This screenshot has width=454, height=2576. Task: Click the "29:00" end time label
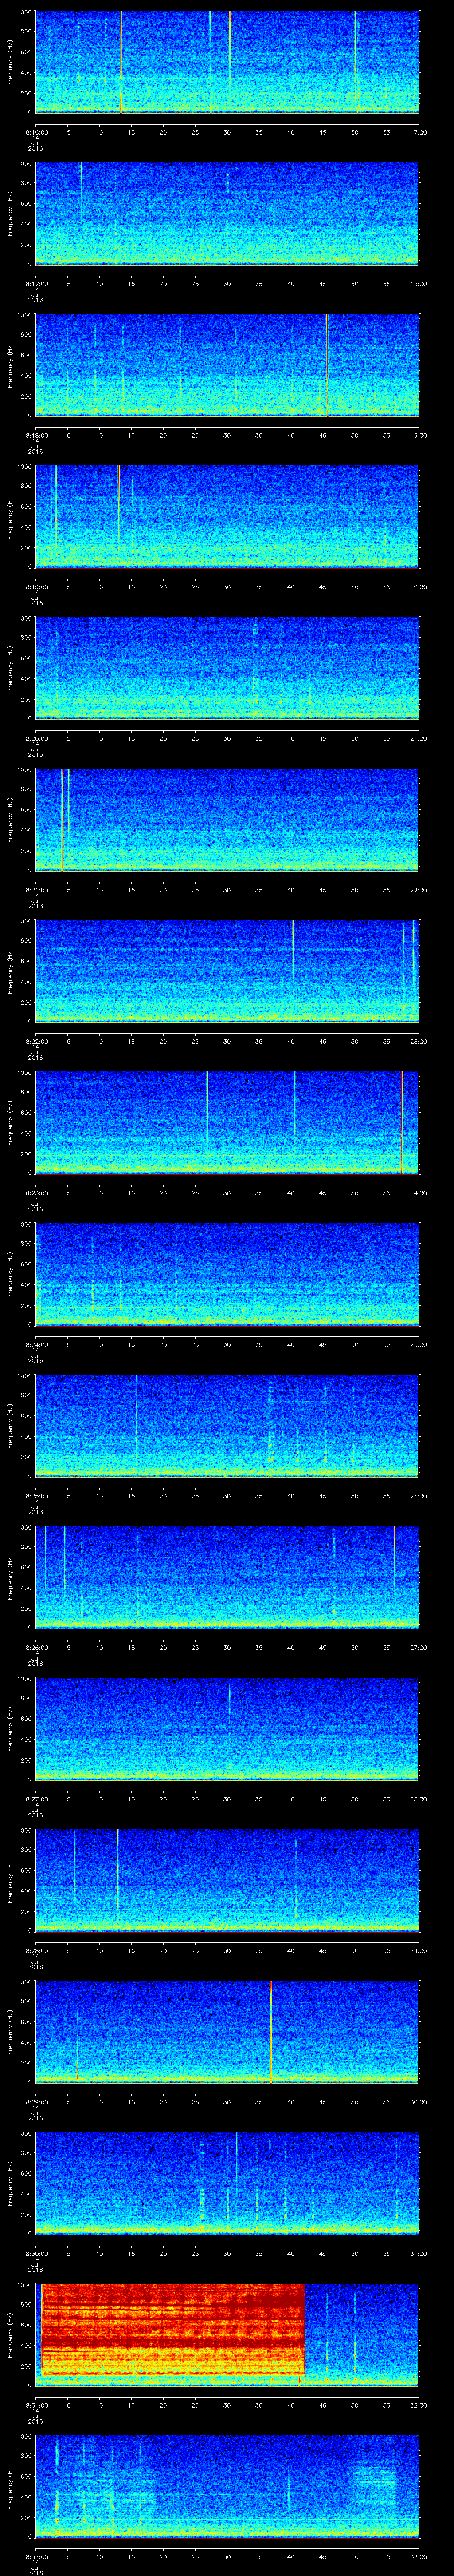pyautogui.click(x=418, y=1950)
